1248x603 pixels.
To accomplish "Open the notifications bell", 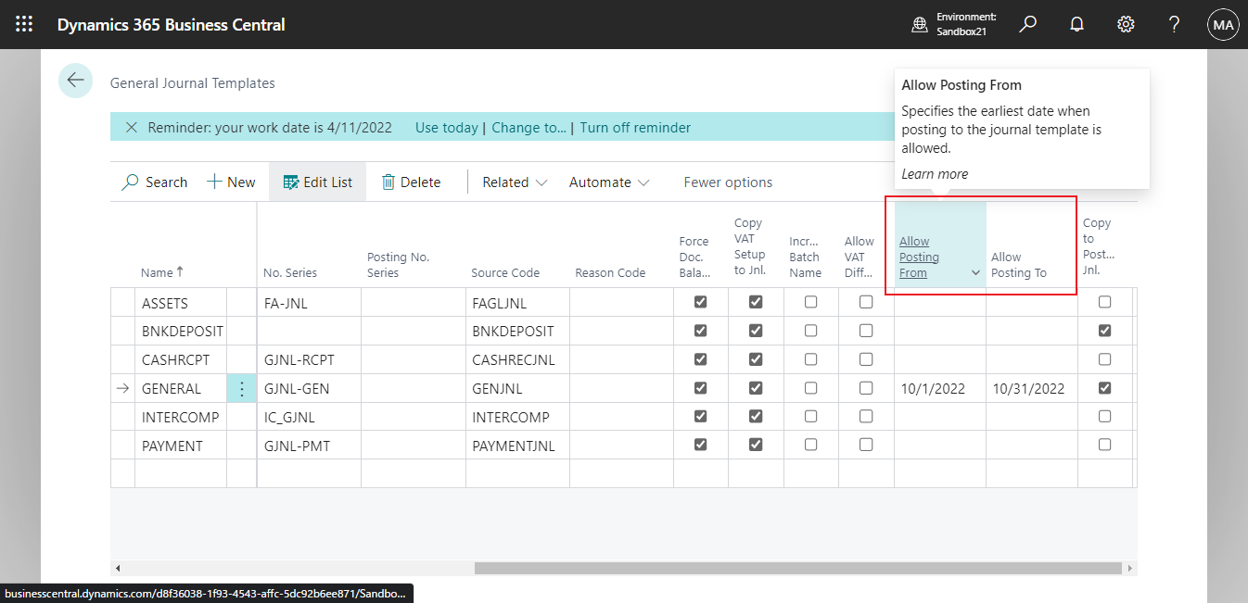I will tap(1076, 24).
